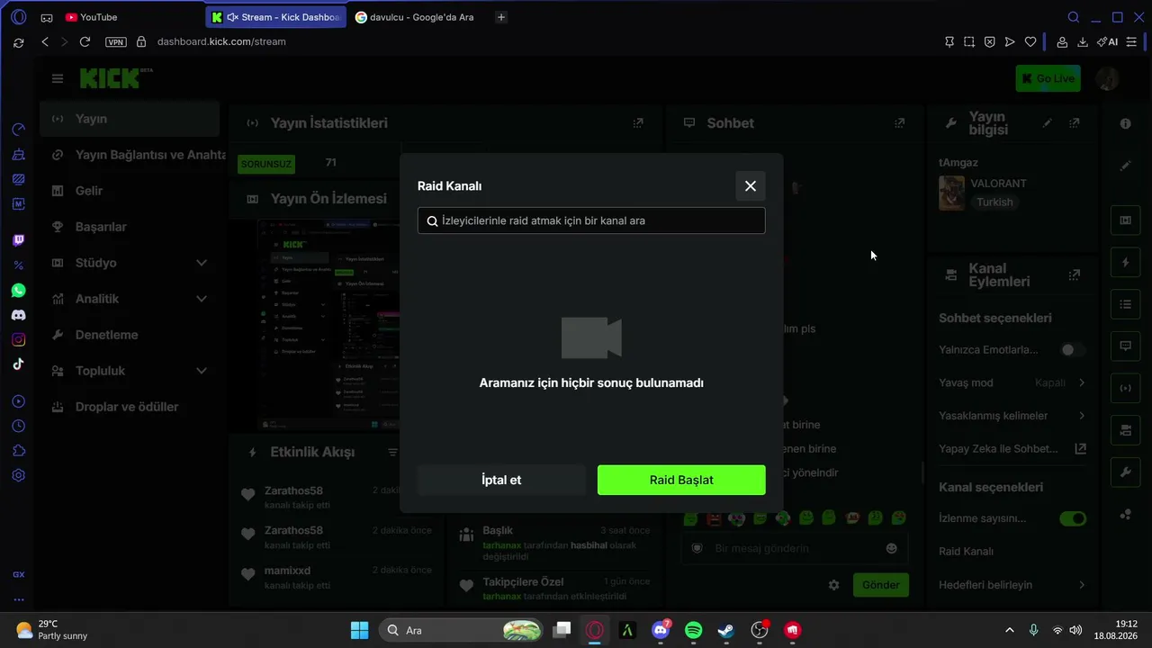Click the Go Live button
This screenshot has width=1152, height=648.
[1048, 78]
